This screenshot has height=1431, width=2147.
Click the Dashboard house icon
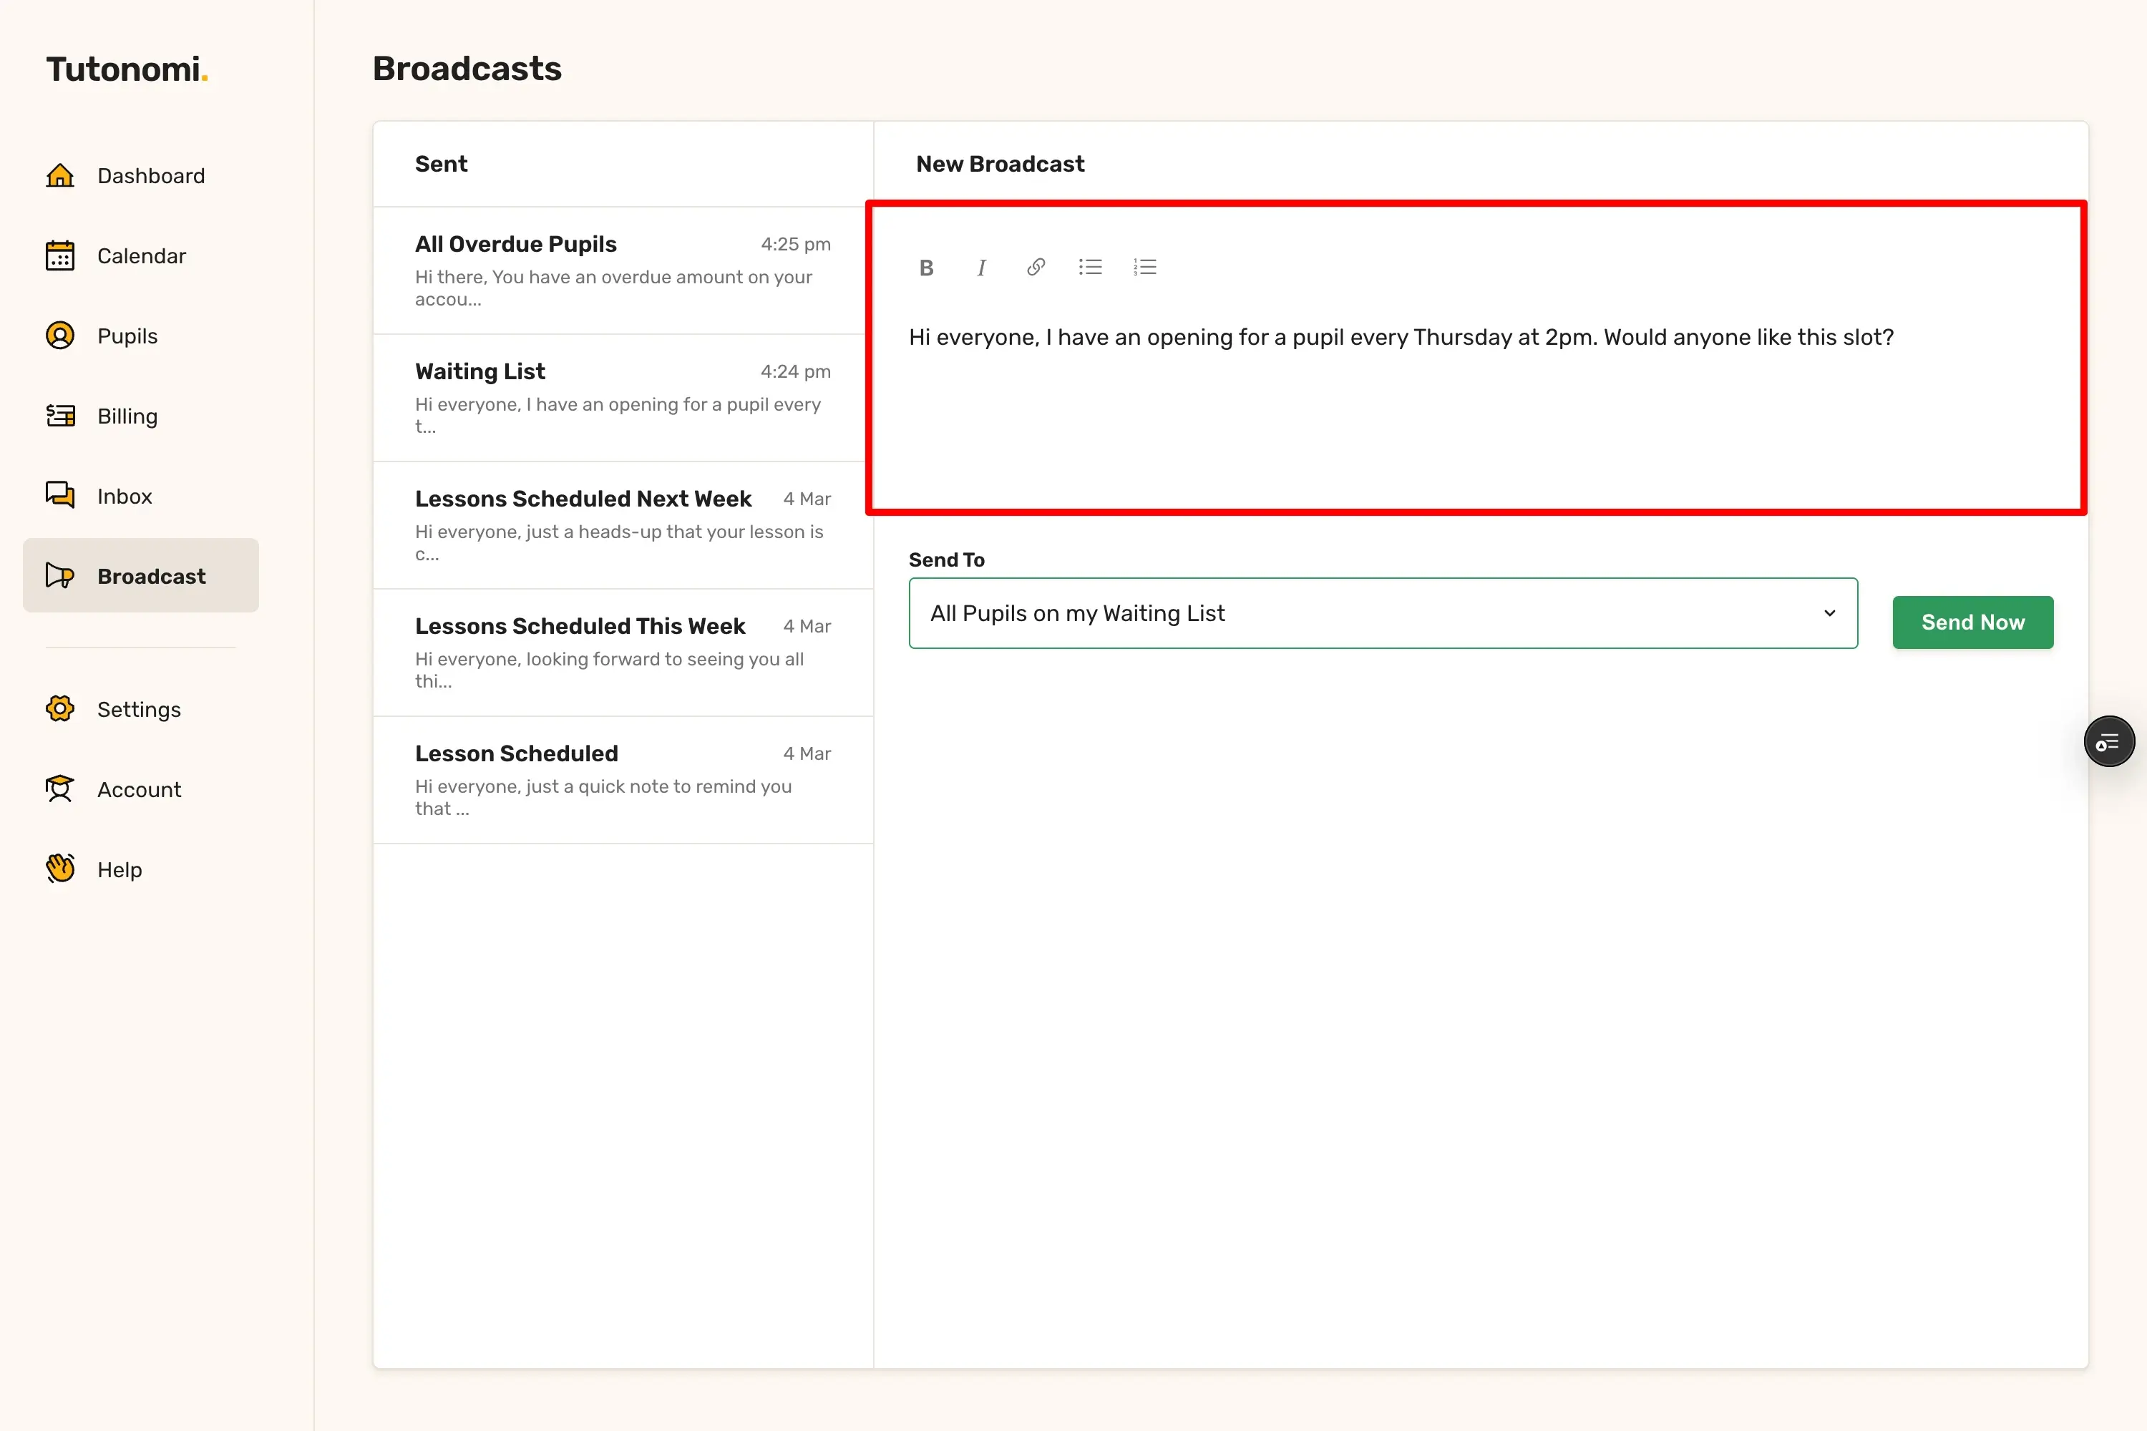pos(60,175)
